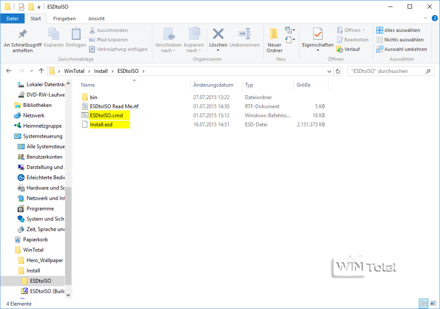Select ESDtoISO Read Me.rtf
This screenshot has height=309, width=440.
coord(114,106)
